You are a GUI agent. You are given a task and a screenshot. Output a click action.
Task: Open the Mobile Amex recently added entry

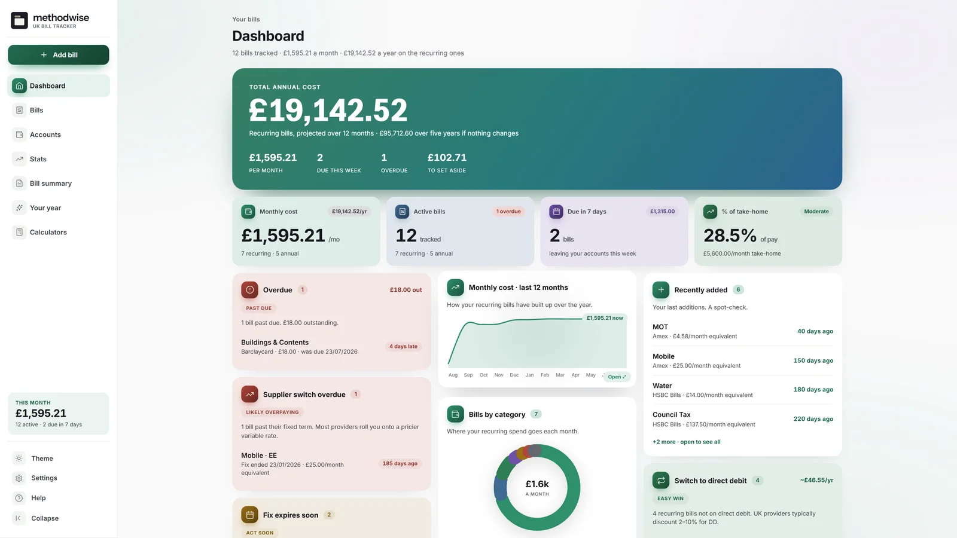click(743, 360)
